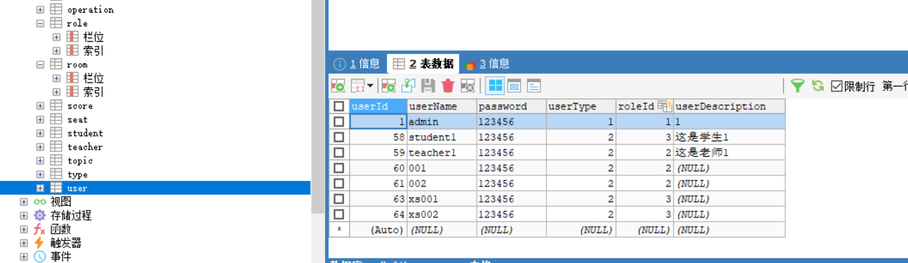
Task: Switch to form view mode icon
Action: [514, 86]
